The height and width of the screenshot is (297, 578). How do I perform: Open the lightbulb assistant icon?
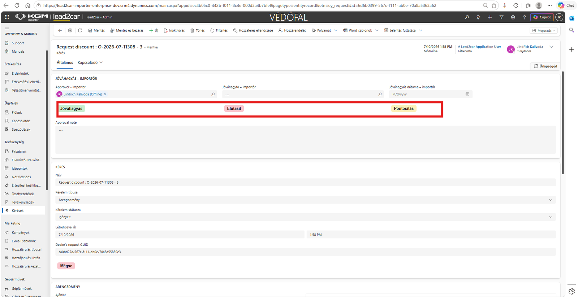(478, 17)
